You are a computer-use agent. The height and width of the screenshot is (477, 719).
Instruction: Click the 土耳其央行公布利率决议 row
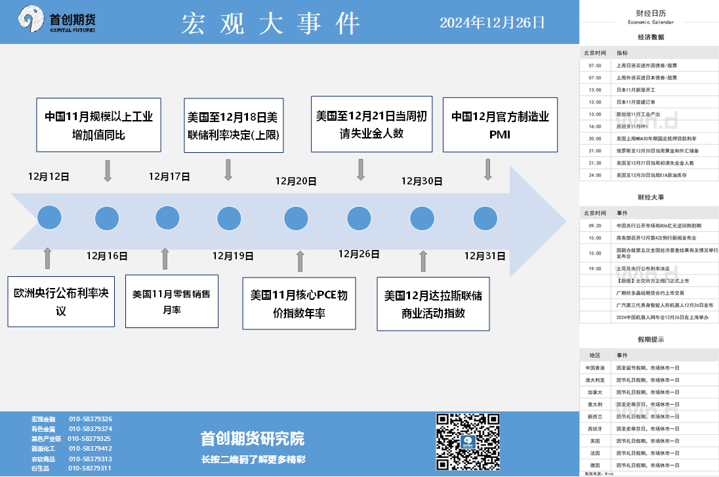(x=649, y=269)
